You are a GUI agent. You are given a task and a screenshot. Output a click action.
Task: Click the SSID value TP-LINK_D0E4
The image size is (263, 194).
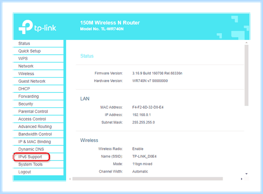(144, 156)
